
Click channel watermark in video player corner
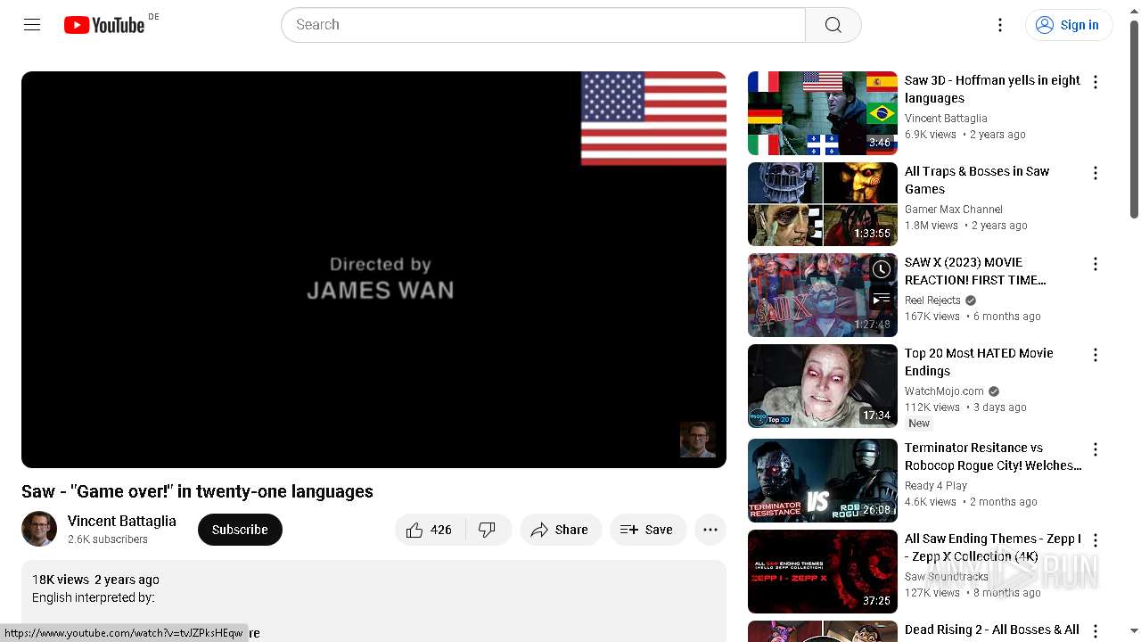click(697, 440)
